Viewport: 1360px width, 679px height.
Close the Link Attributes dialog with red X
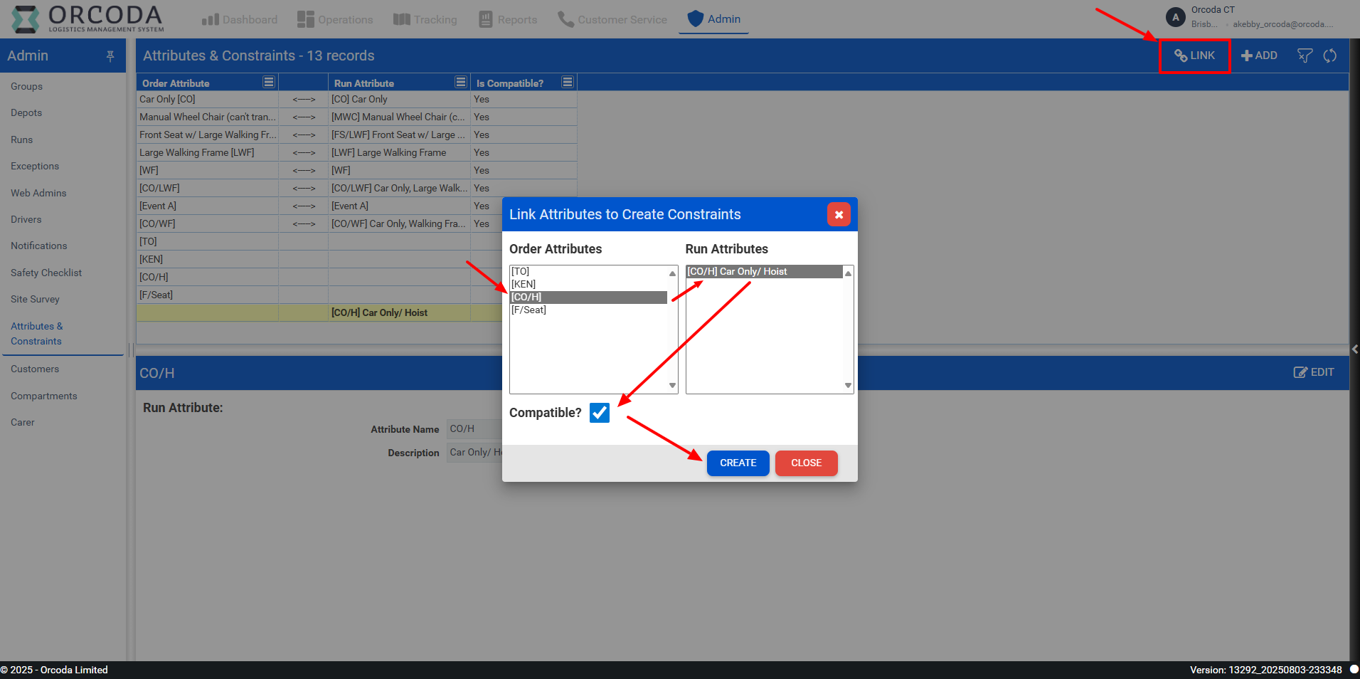(x=839, y=214)
